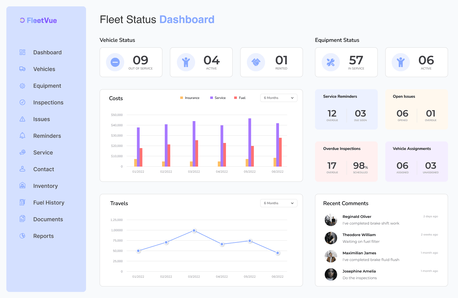Screen dimensions: 458x298
Task: Select the Equipment gear icon in sidebar
Action: coord(22,86)
